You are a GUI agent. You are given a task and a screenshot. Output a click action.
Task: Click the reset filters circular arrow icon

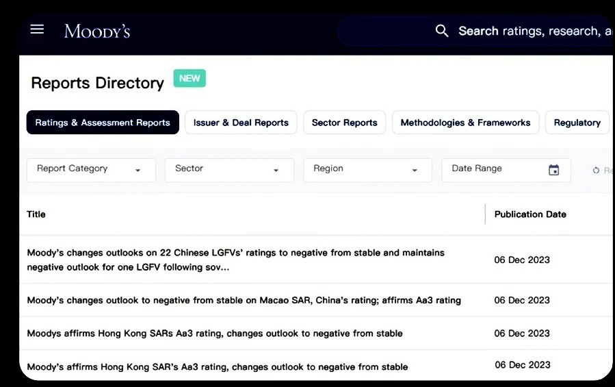click(x=596, y=171)
